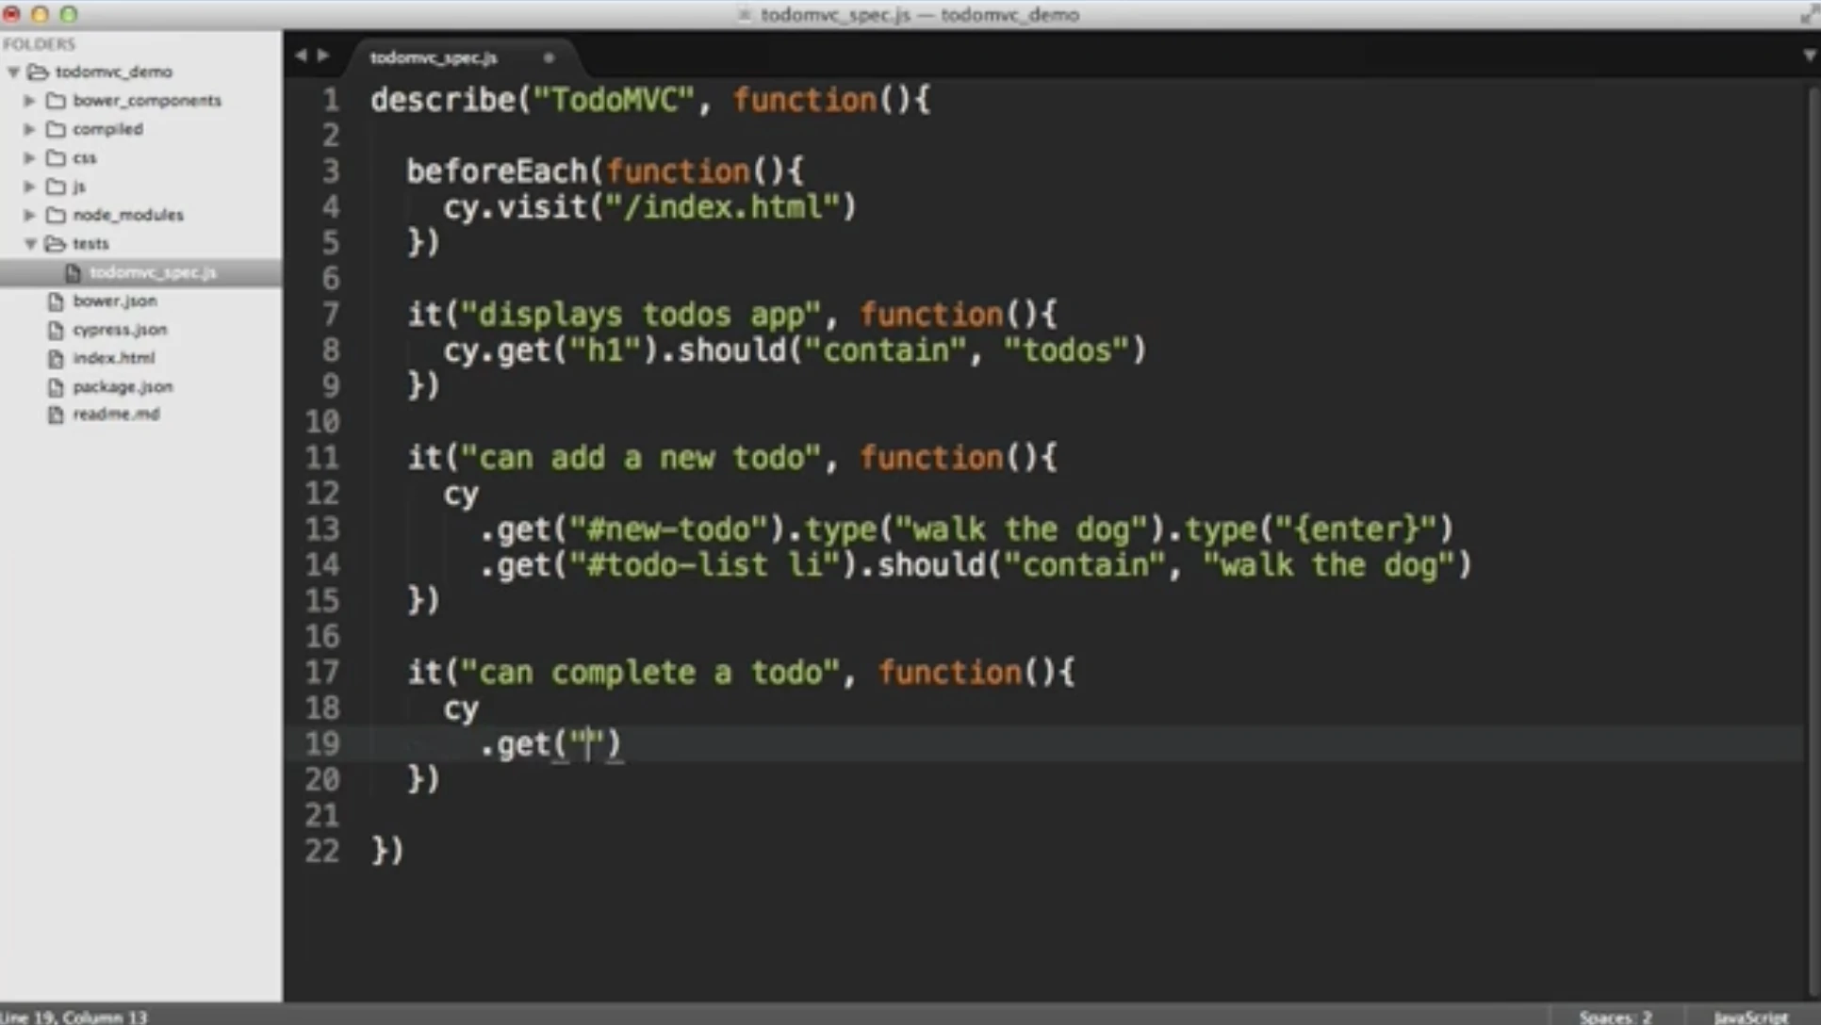Click the forward navigation arrow in the tab bar
This screenshot has height=1025, width=1821.
pos(323,56)
